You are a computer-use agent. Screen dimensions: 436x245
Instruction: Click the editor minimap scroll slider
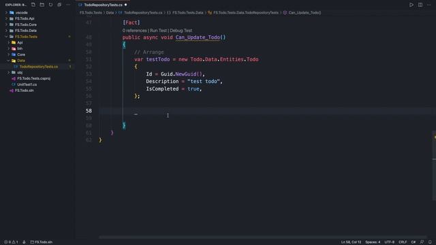tap(434, 165)
